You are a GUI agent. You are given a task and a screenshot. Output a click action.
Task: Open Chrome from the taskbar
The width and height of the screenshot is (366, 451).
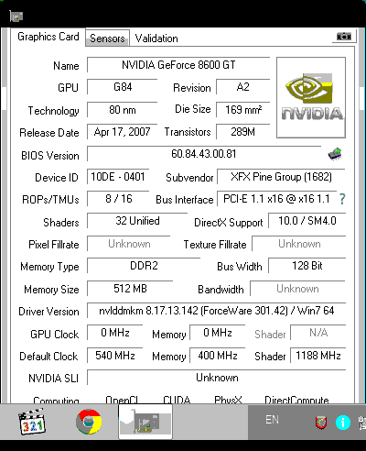89,422
